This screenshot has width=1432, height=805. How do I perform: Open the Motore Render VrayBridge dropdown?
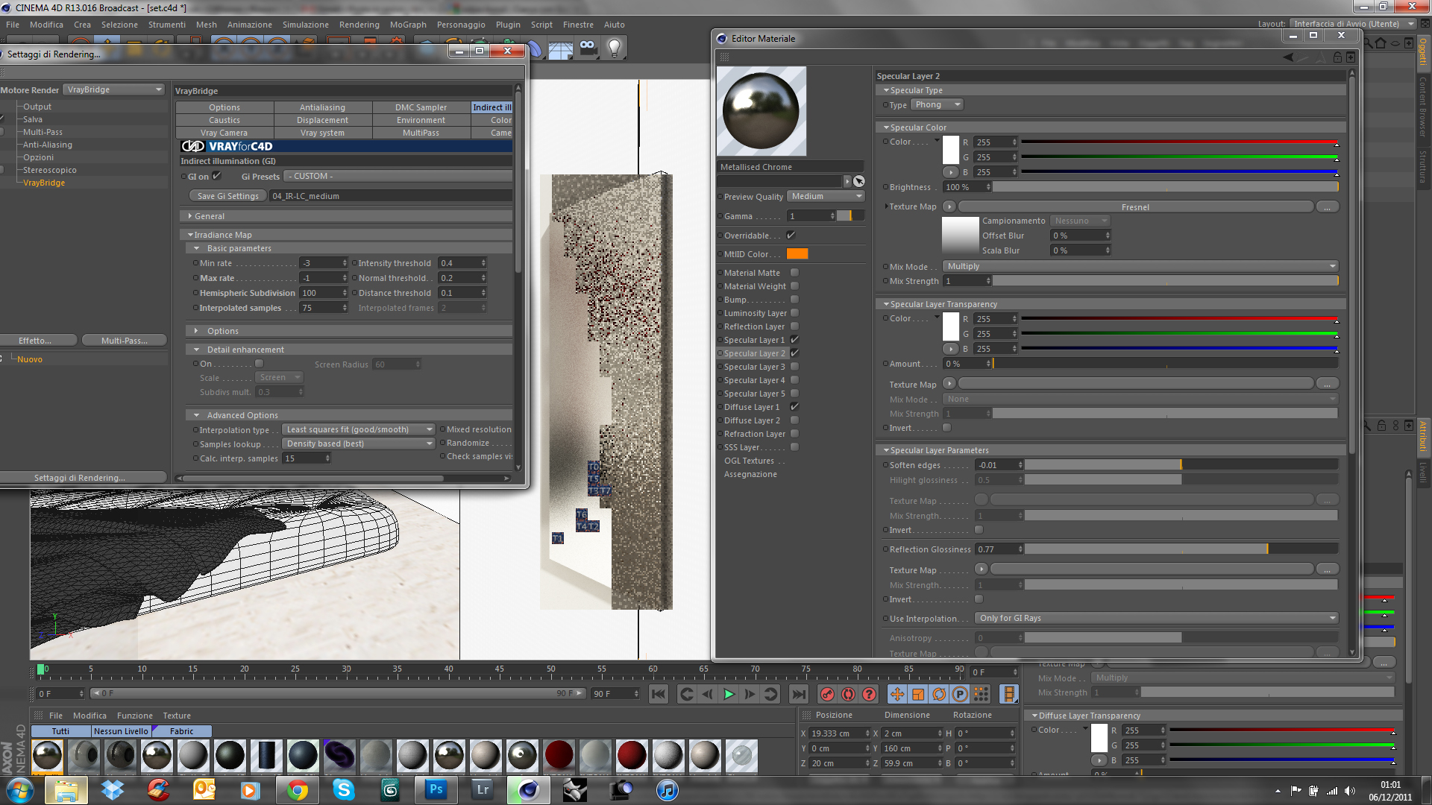(x=113, y=89)
